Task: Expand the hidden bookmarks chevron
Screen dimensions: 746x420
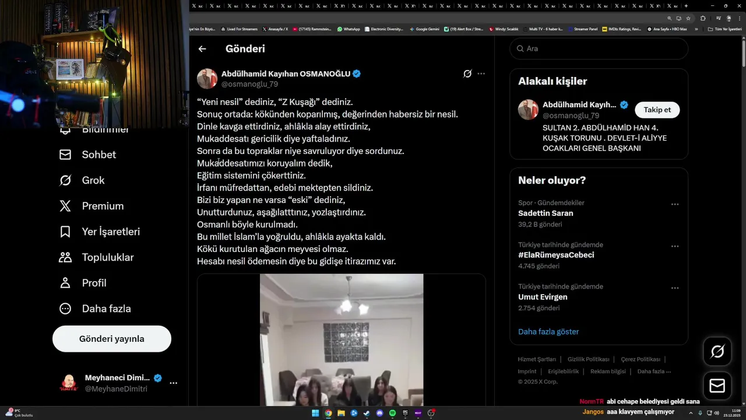Action: point(696,29)
